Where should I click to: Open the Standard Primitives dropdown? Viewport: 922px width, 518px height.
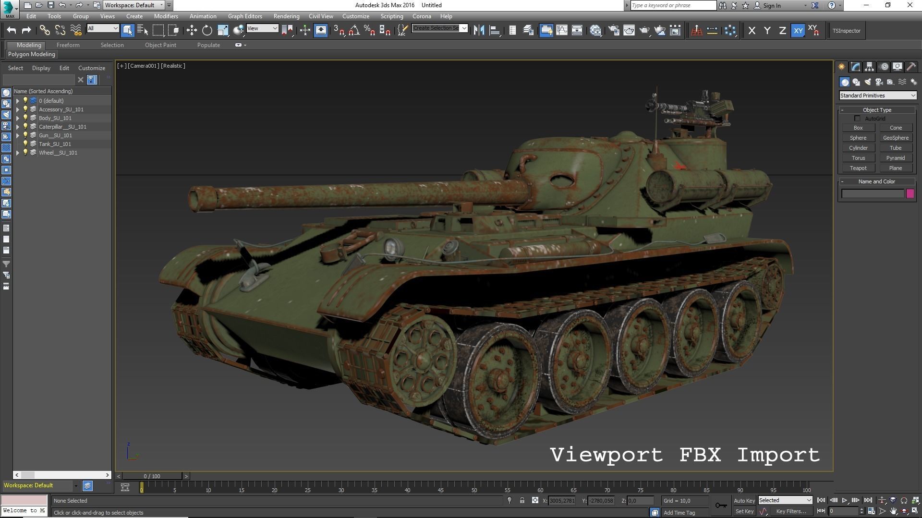coord(877,96)
